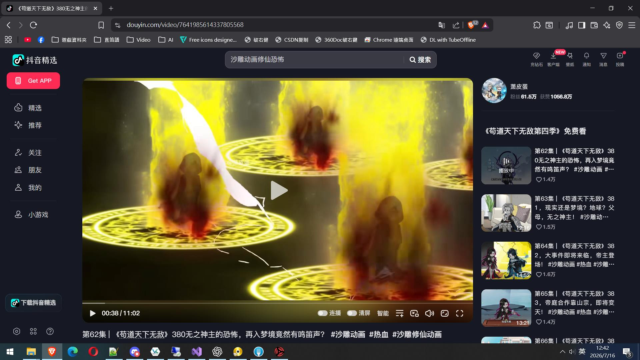
Task: Open the Windows Start menu
Action: [10, 352]
